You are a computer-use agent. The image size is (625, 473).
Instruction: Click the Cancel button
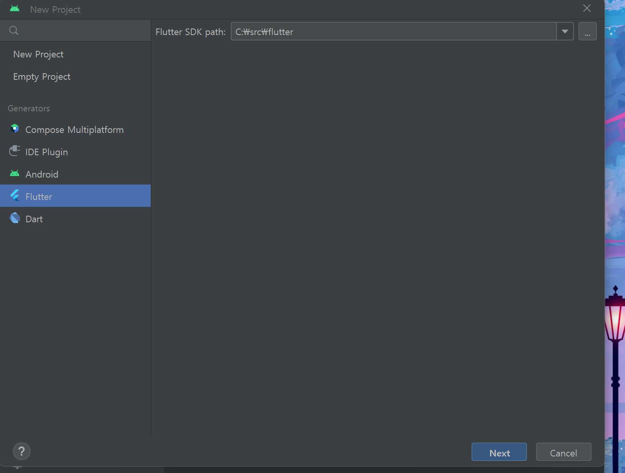point(563,452)
